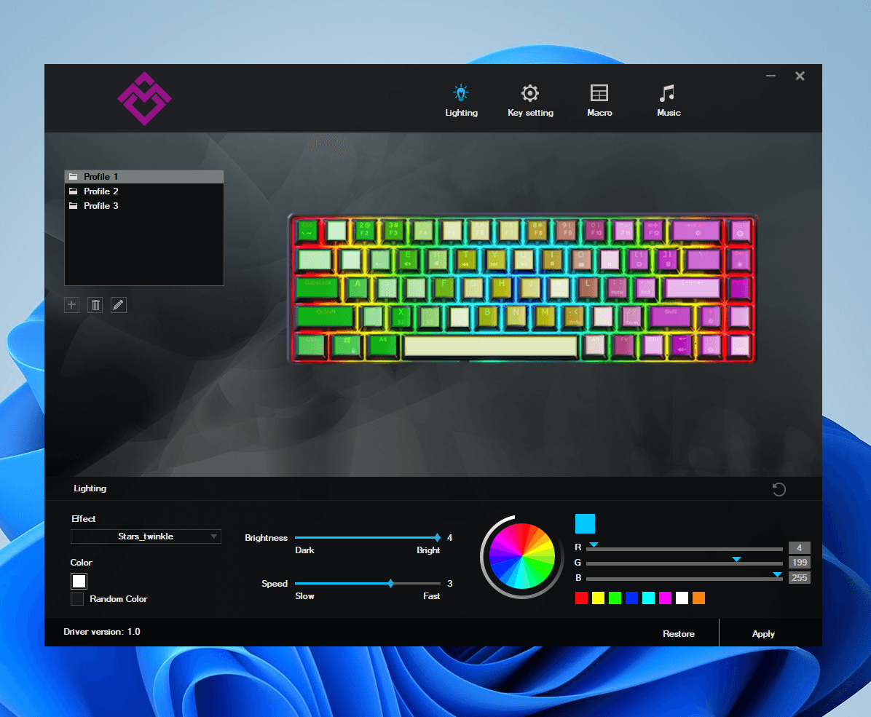871x717 pixels.
Task: Open the Stars_twinkle effect dropdown
Action: (x=146, y=536)
